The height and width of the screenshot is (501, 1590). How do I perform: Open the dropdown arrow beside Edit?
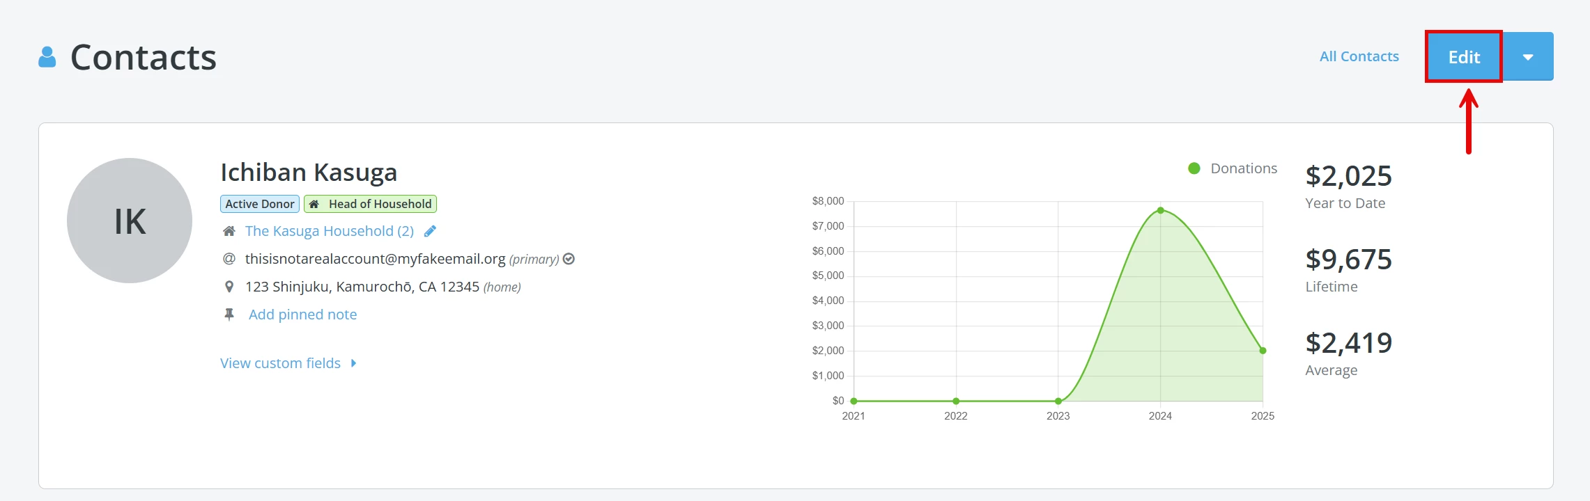pyautogui.click(x=1528, y=56)
